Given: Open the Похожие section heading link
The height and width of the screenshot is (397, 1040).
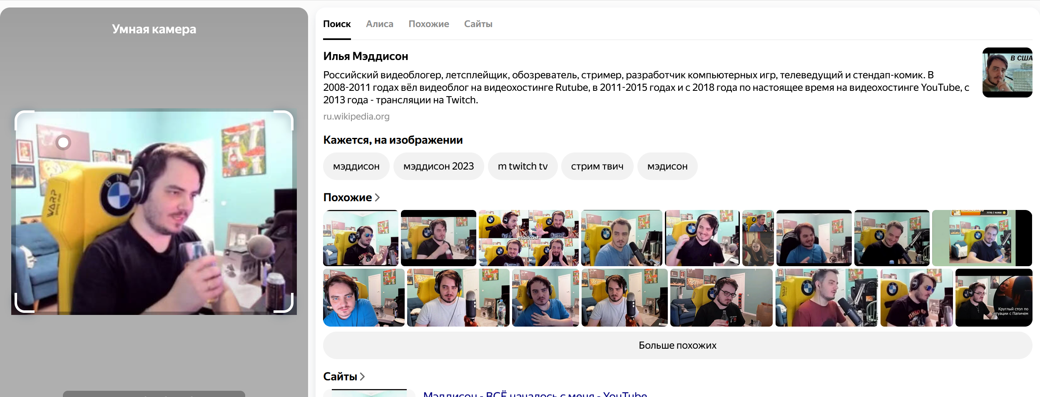Looking at the screenshot, I should point(352,197).
